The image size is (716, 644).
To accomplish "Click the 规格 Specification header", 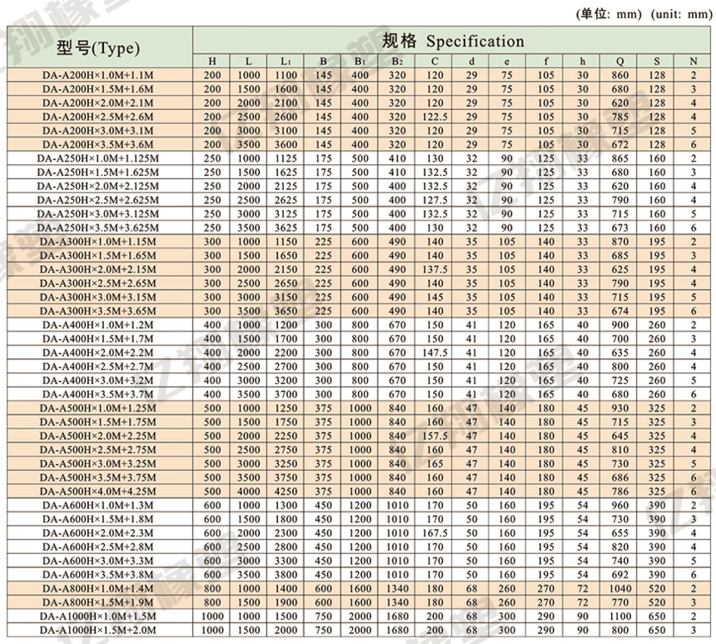I will 453,41.
